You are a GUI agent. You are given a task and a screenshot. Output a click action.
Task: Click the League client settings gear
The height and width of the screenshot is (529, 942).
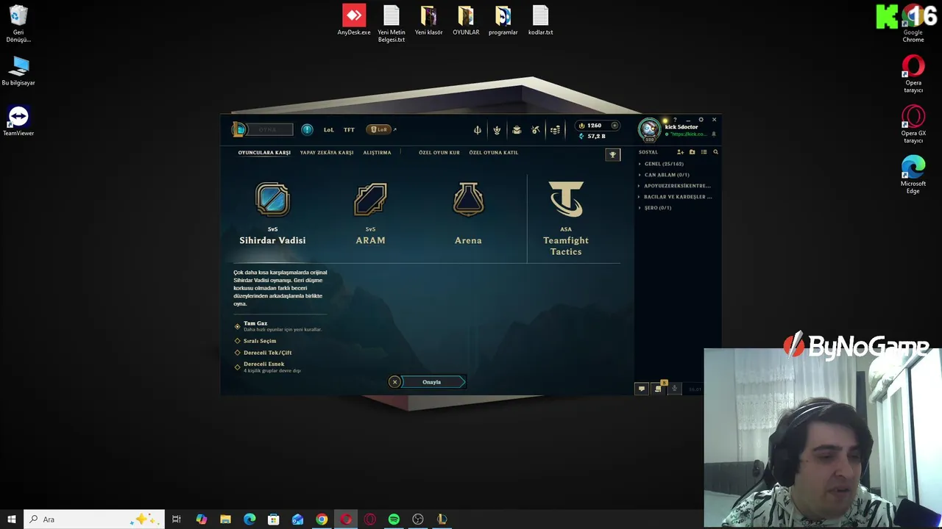[701, 120]
